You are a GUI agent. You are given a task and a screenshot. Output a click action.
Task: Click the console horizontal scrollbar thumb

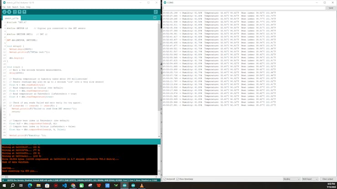coord(6,177)
